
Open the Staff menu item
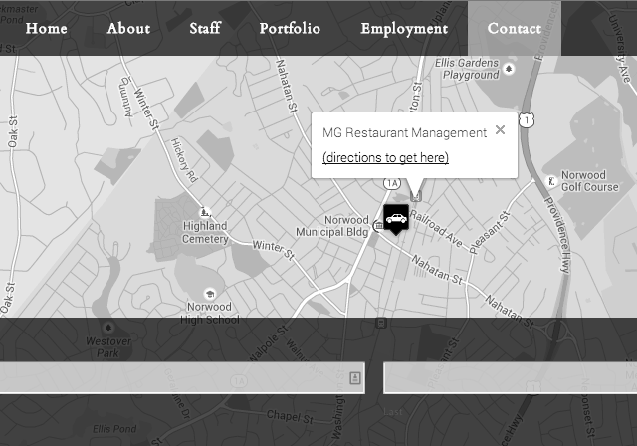(x=205, y=29)
